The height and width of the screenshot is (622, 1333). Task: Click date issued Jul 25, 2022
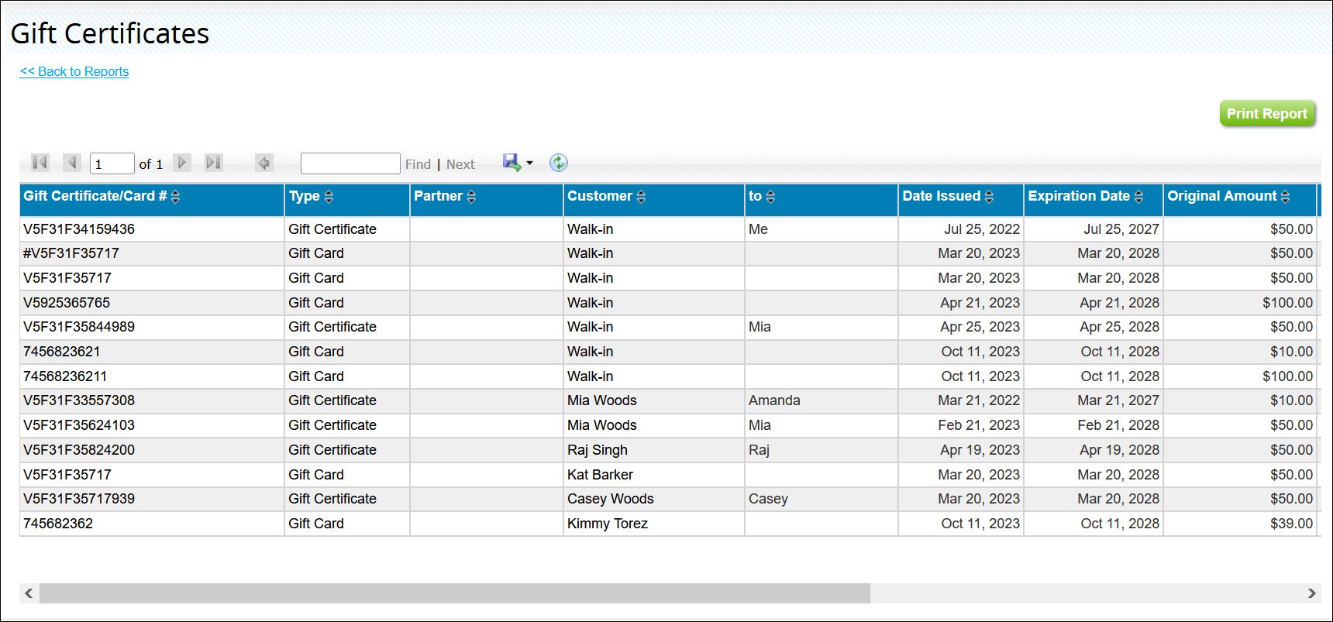pos(982,229)
